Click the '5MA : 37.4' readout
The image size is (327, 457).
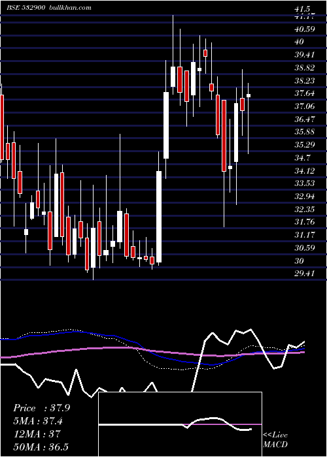pos(38,421)
